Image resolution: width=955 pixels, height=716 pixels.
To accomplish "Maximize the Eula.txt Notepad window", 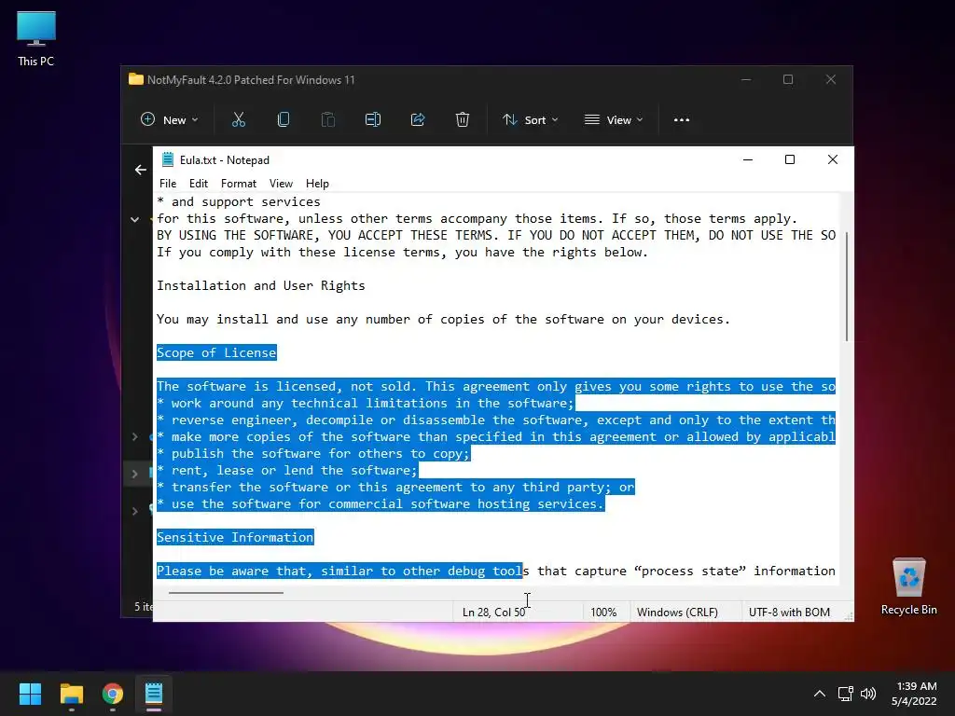I will point(790,159).
